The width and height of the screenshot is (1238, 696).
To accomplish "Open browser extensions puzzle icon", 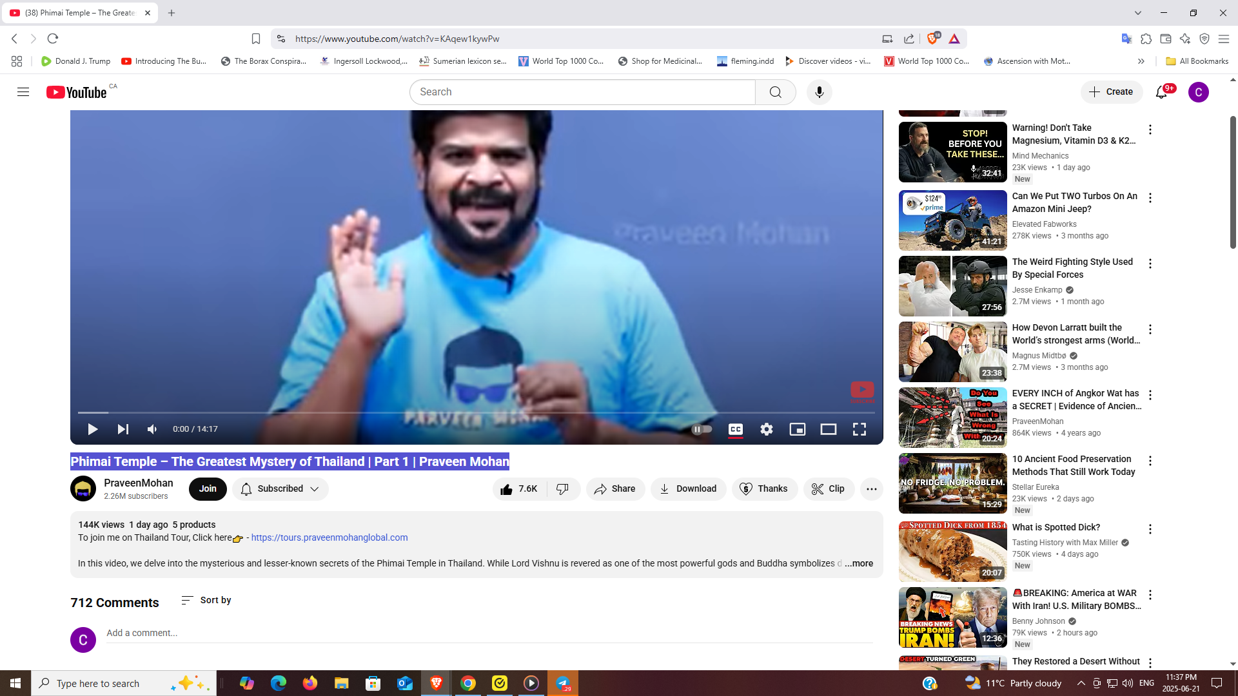I will [x=1146, y=39].
